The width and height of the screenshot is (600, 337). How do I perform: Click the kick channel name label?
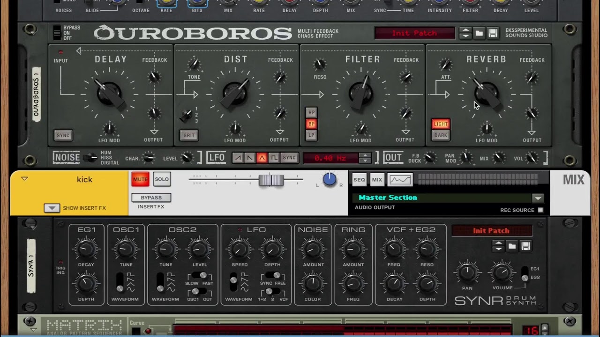pos(84,179)
